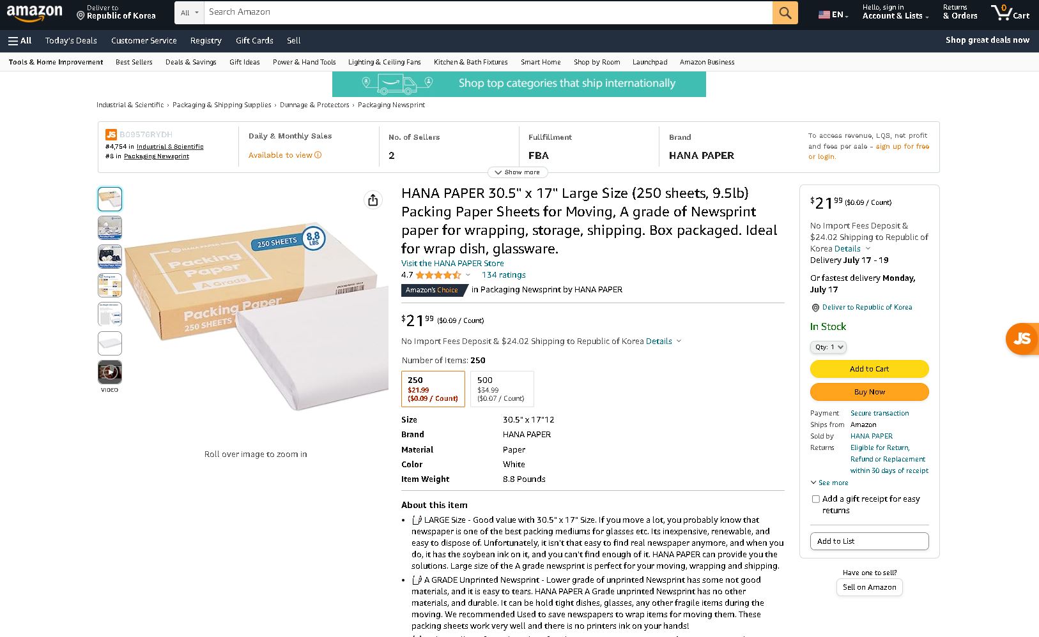Click the 4.7 star rating bar
Viewport: 1039px width, 637px height.
[x=438, y=275]
